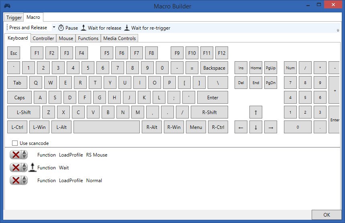Viewport: 345px width, 223px height.
Task: Enable the Use scancode checkbox
Action: pos(15,143)
